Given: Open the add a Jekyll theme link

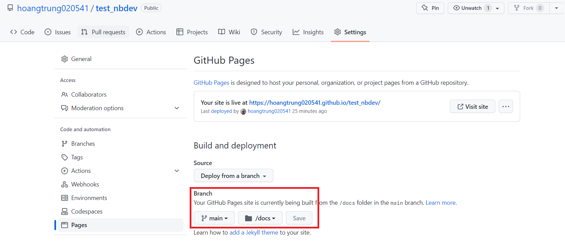Looking at the screenshot, I should [254, 233].
